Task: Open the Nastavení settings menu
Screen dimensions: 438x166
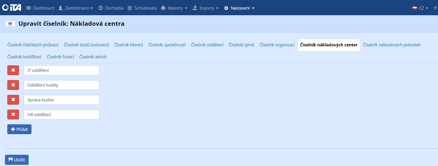Action: (239, 8)
